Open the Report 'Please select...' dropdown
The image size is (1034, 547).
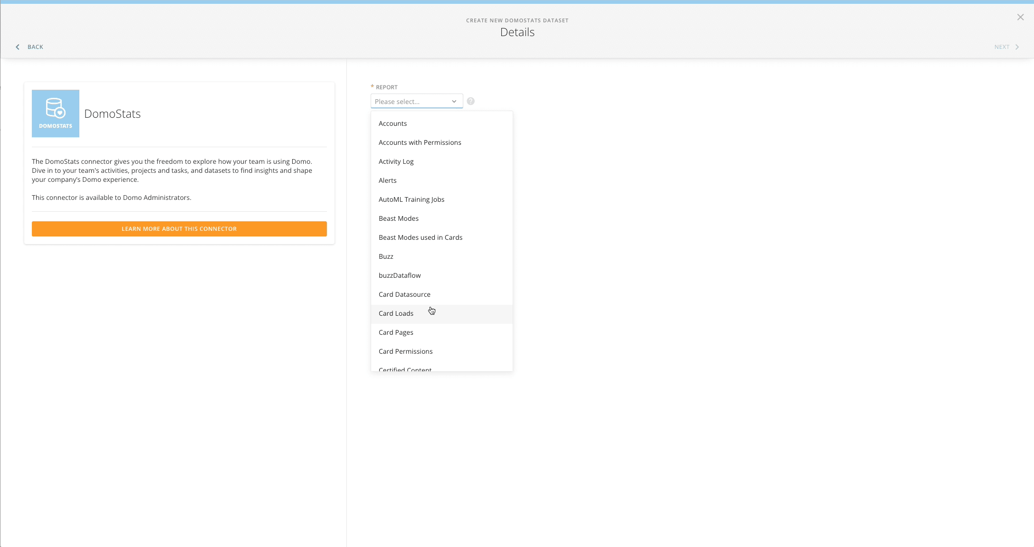411,102
